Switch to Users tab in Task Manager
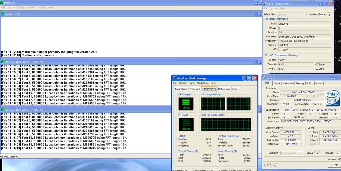Image resolution: width=341 pixels, height=171 pixels. click(x=235, y=89)
